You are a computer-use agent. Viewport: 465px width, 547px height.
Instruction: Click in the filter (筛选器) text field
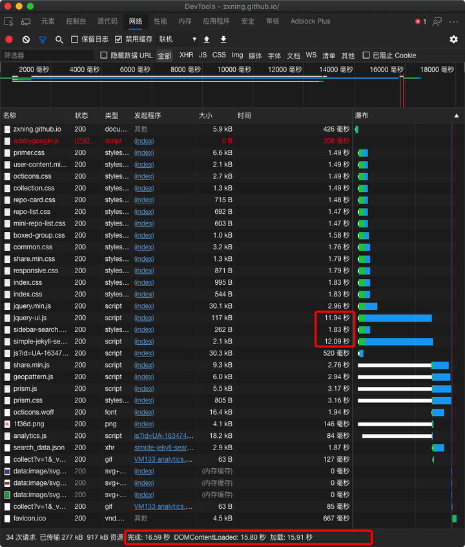click(48, 55)
